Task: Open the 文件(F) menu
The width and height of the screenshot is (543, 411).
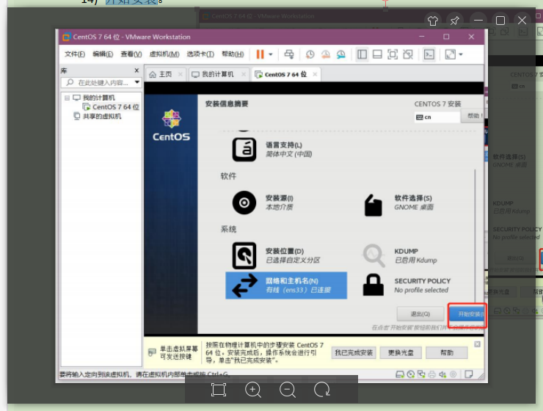Action: tap(75, 54)
